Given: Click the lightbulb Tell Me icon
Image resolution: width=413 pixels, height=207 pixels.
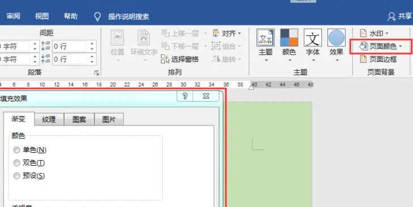Looking at the screenshot, I should [x=97, y=16].
